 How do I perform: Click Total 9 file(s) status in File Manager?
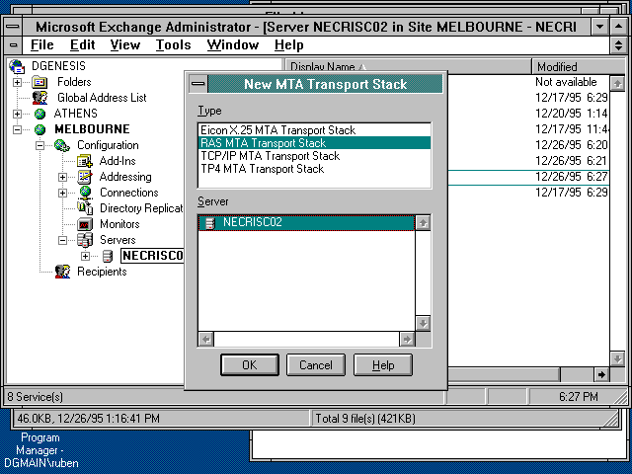point(365,419)
